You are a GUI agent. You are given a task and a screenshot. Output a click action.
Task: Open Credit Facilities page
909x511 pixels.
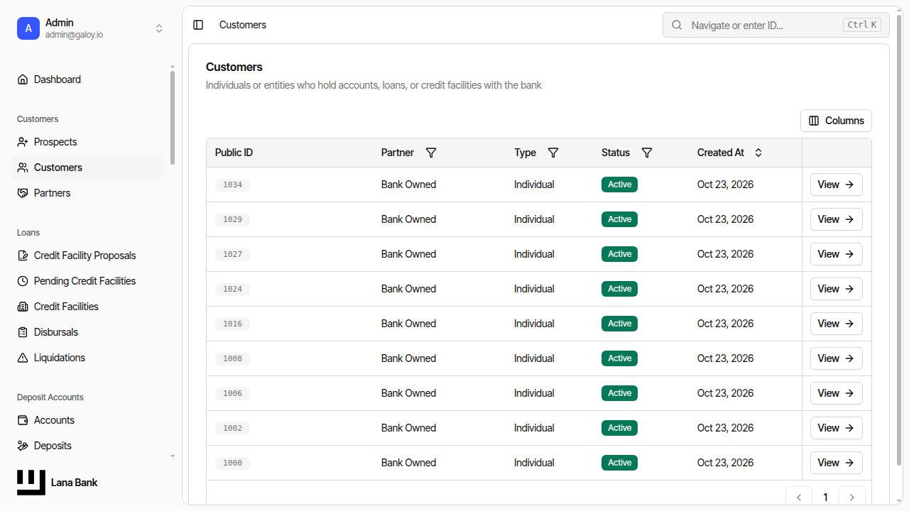click(x=87, y=307)
